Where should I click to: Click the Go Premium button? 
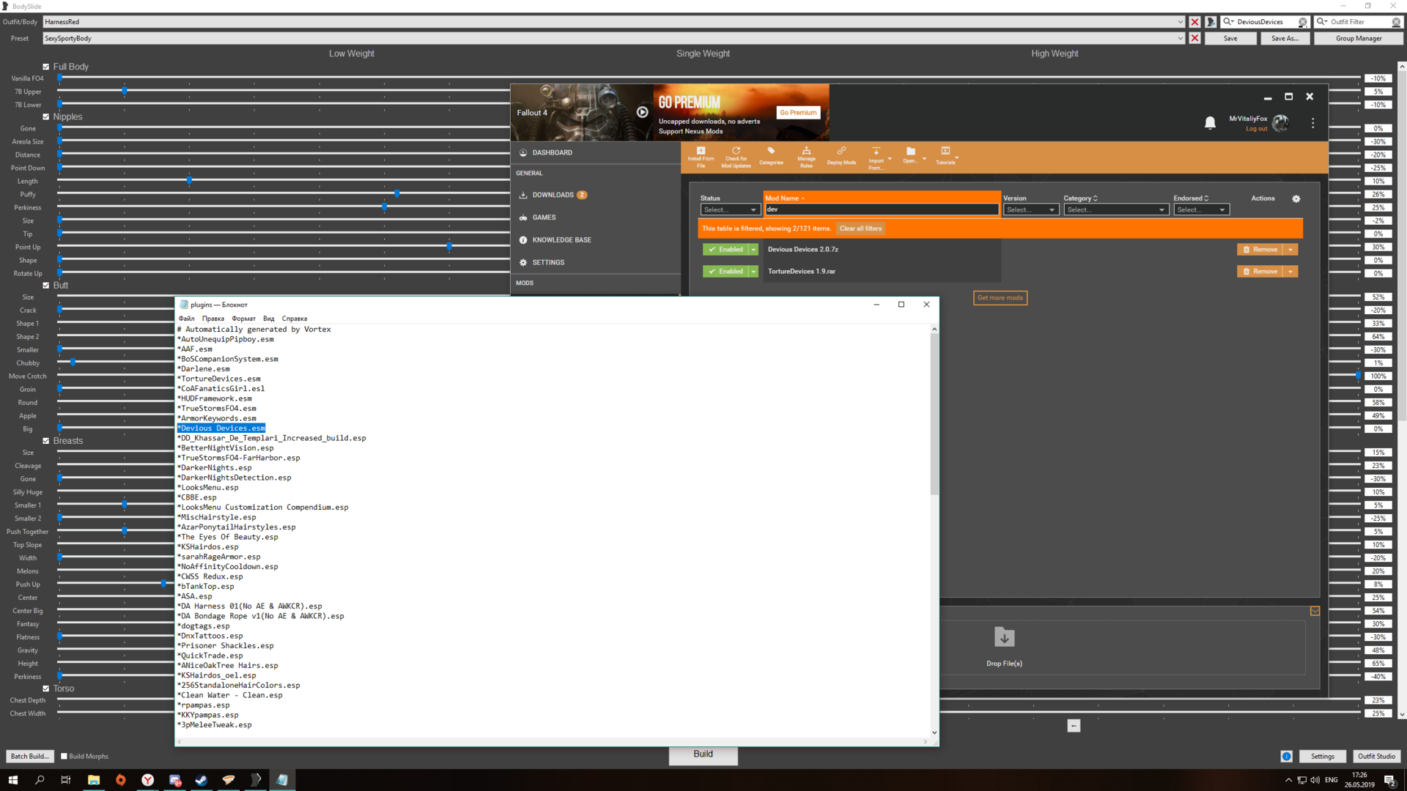[798, 113]
